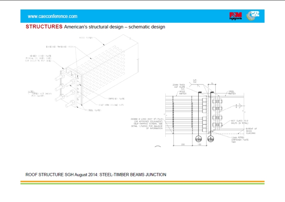The width and height of the screenshot is (285, 202).
Task: Click the 'BOLT WITH DOUBLE NUTS' label
Action: coord(110,104)
